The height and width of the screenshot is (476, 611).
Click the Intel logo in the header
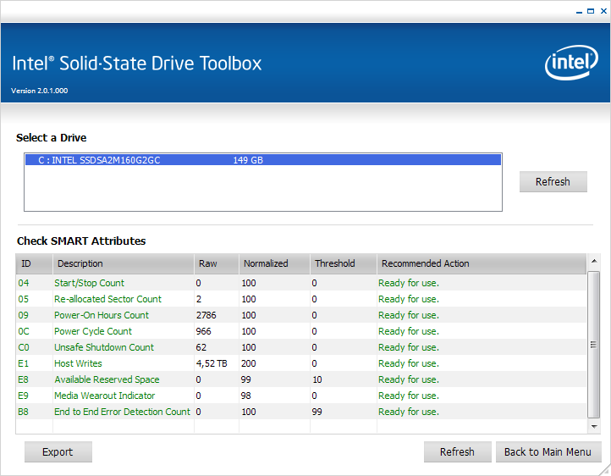point(571,63)
